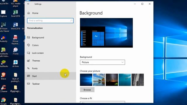The image size is (187, 105).
Task: Open Style of posting file icon
Action: 15,78
